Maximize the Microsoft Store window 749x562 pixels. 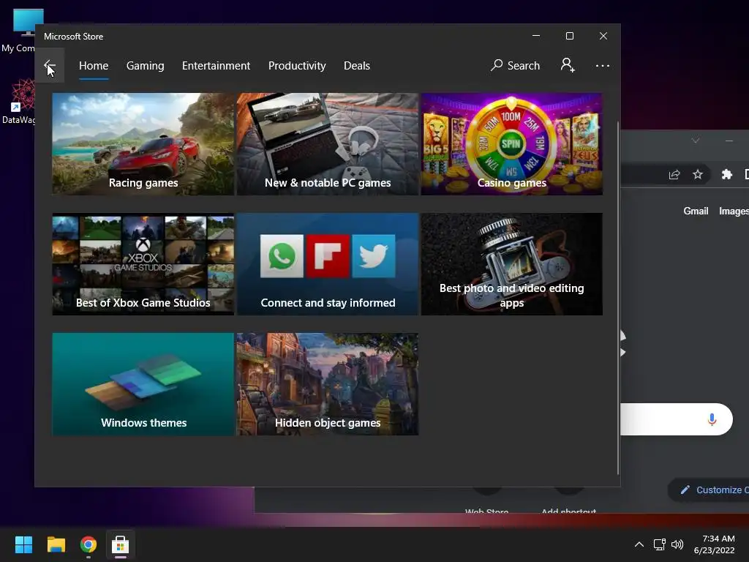[569, 36]
